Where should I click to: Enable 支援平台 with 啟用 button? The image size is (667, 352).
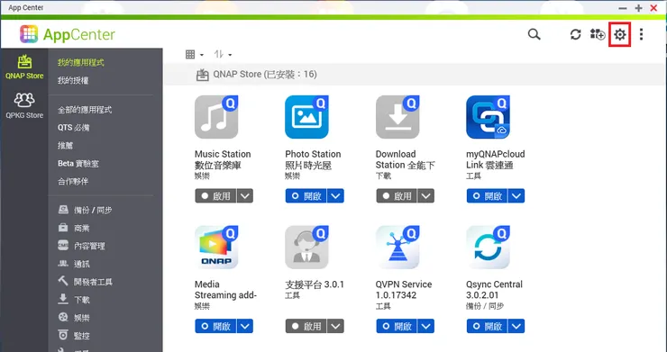tap(306, 326)
